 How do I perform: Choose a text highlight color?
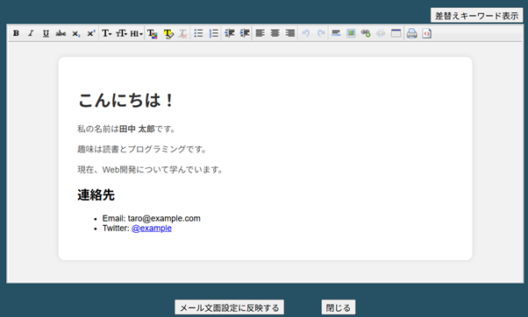click(x=168, y=33)
